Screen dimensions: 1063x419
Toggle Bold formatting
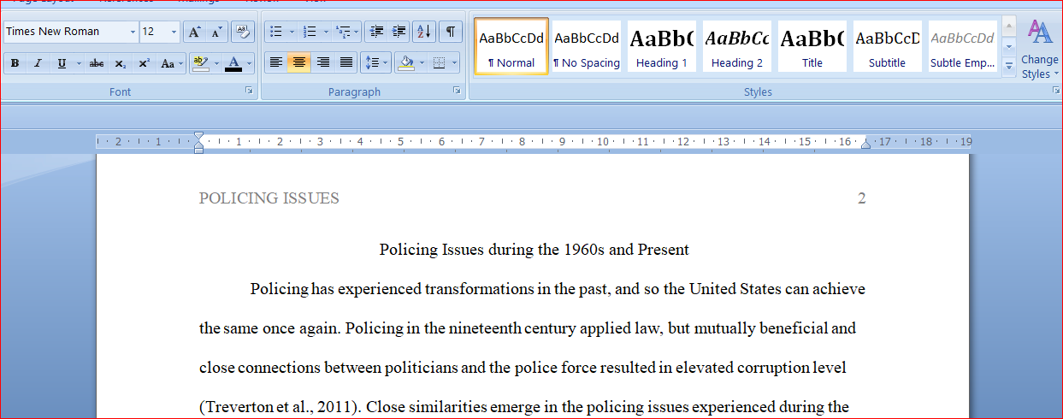15,63
